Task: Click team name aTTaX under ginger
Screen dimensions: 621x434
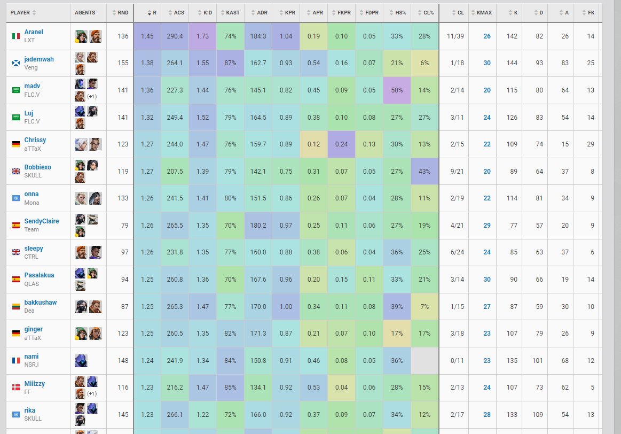Action: [33, 338]
